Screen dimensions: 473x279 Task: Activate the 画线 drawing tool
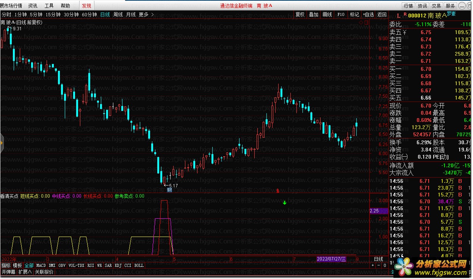(x=327, y=14)
